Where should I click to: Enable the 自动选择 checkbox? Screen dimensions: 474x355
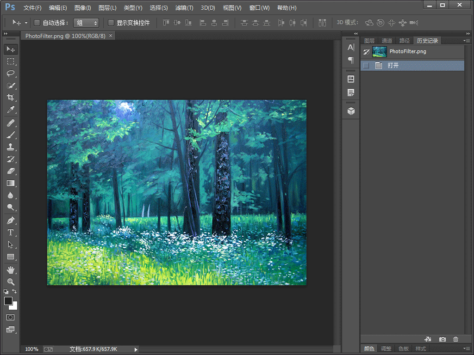click(x=37, y=23)
